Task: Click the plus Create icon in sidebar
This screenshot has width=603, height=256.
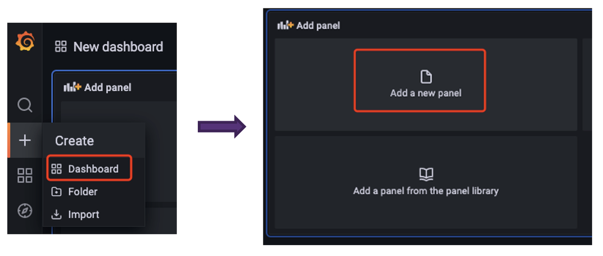Action: [24, 140]
